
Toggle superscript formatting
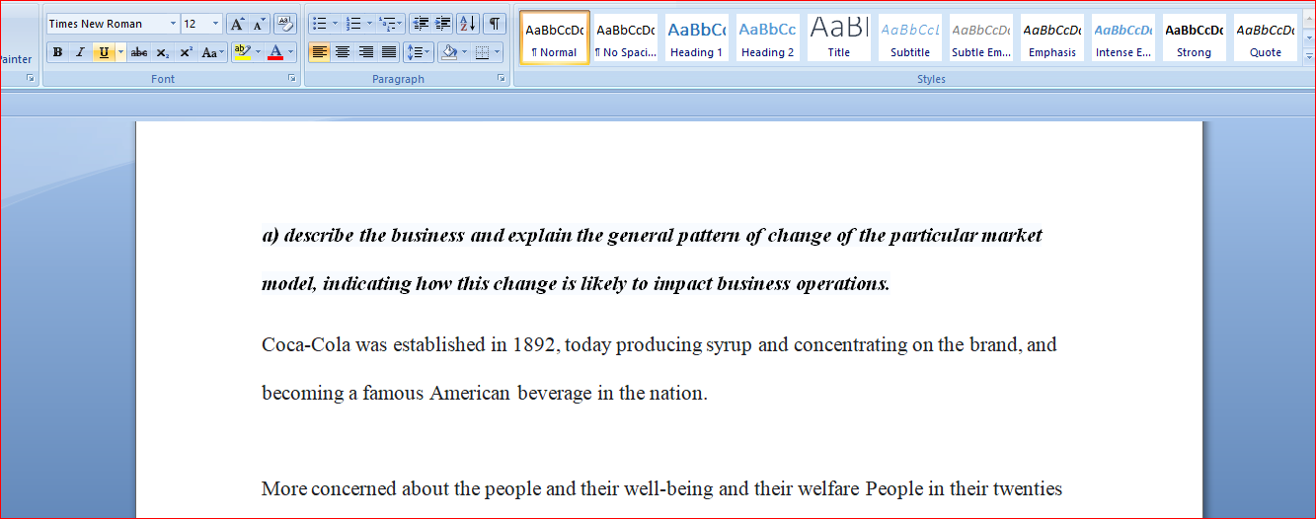pos(186,52)
